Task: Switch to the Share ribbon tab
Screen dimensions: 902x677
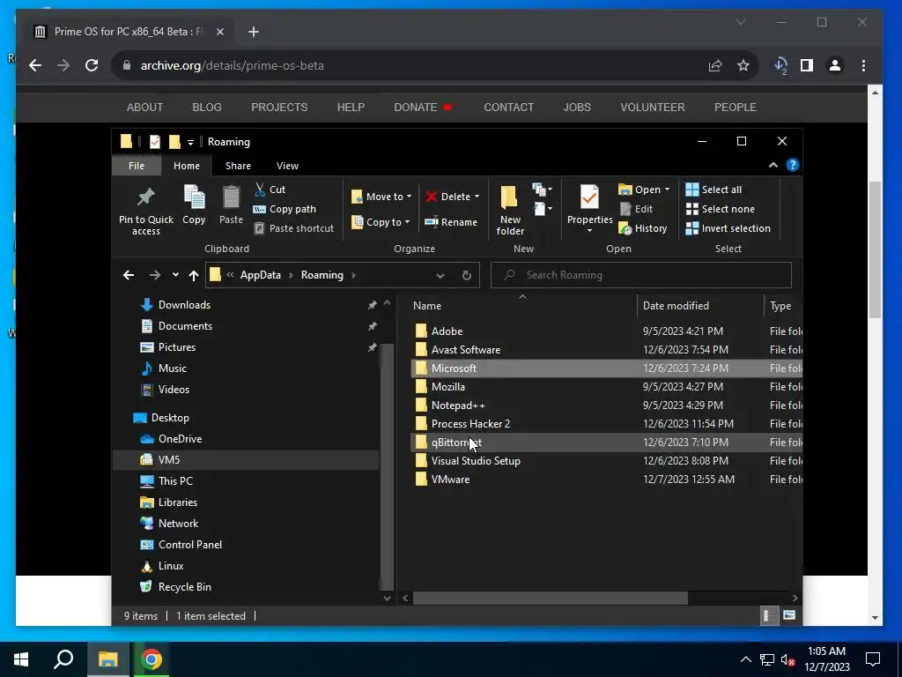Action: coord(238,166)
